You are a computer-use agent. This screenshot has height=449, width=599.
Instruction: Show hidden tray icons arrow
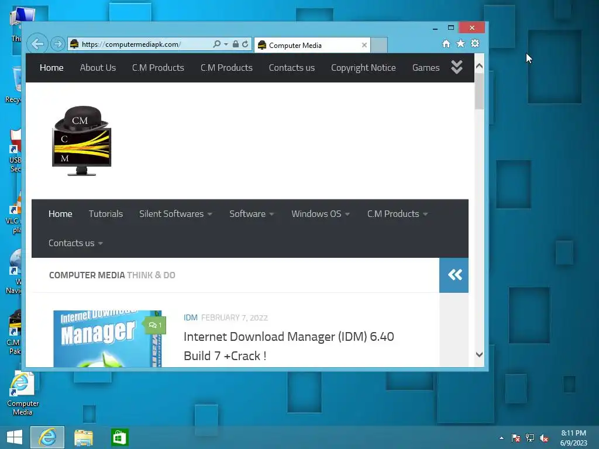coord(501,438)
